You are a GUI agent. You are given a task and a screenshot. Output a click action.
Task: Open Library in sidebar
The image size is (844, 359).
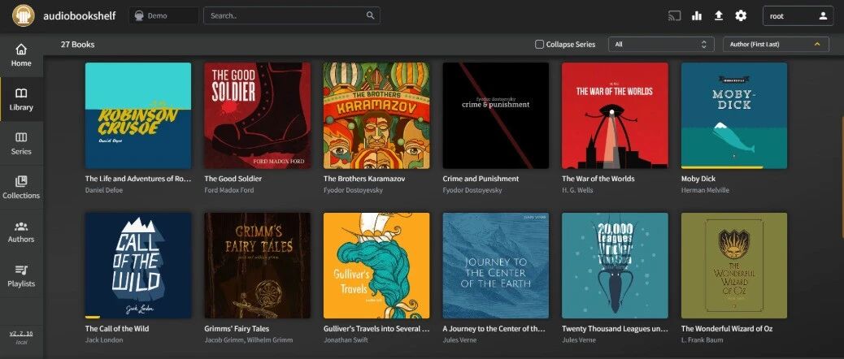point(21,99)
